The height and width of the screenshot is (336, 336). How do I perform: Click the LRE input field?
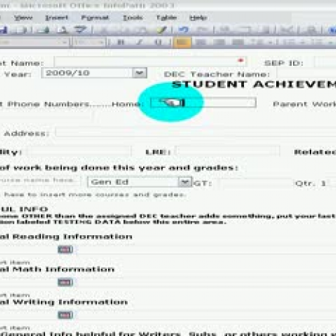227,151
